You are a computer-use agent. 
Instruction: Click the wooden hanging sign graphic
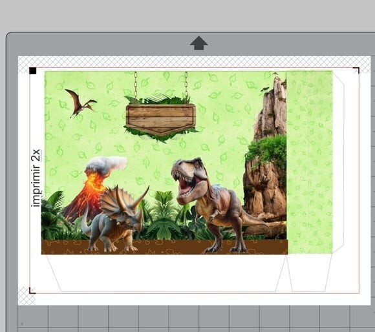[161, 119]
